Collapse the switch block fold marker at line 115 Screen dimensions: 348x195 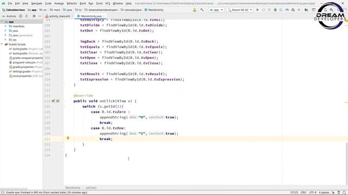63,106
